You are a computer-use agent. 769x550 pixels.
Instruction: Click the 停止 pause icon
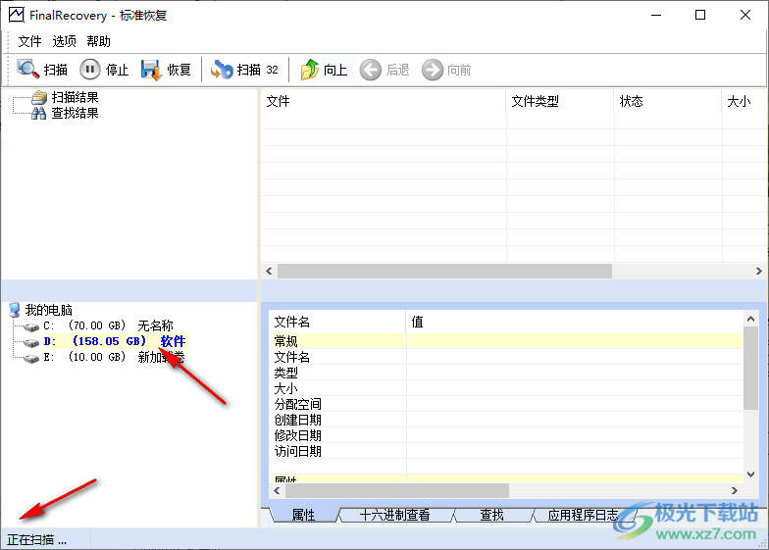tap(90, 69)
